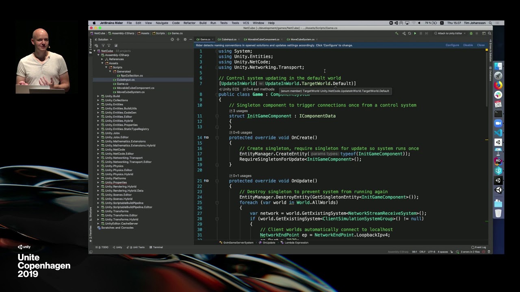
Task: Open Event Log in status bar
Action: pyautogui.click(x=479, y=247)
